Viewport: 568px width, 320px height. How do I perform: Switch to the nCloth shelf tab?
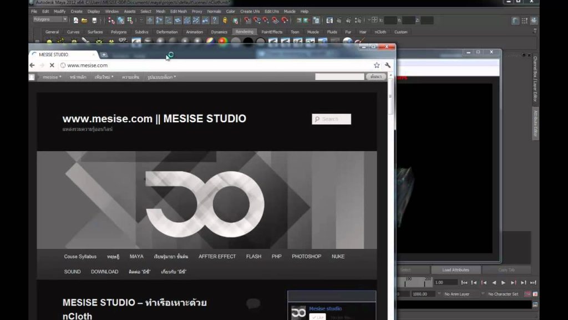click(381, 32)
